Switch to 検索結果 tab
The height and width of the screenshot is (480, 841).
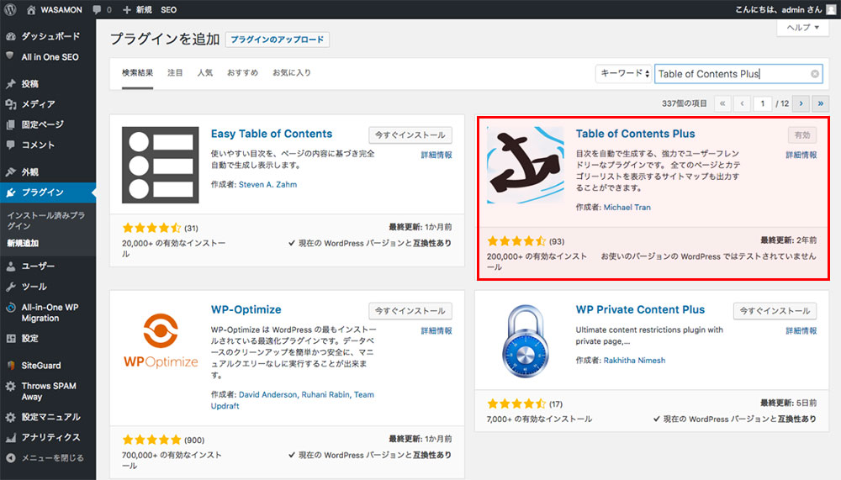pyautogui.click(x=137, y=73)
